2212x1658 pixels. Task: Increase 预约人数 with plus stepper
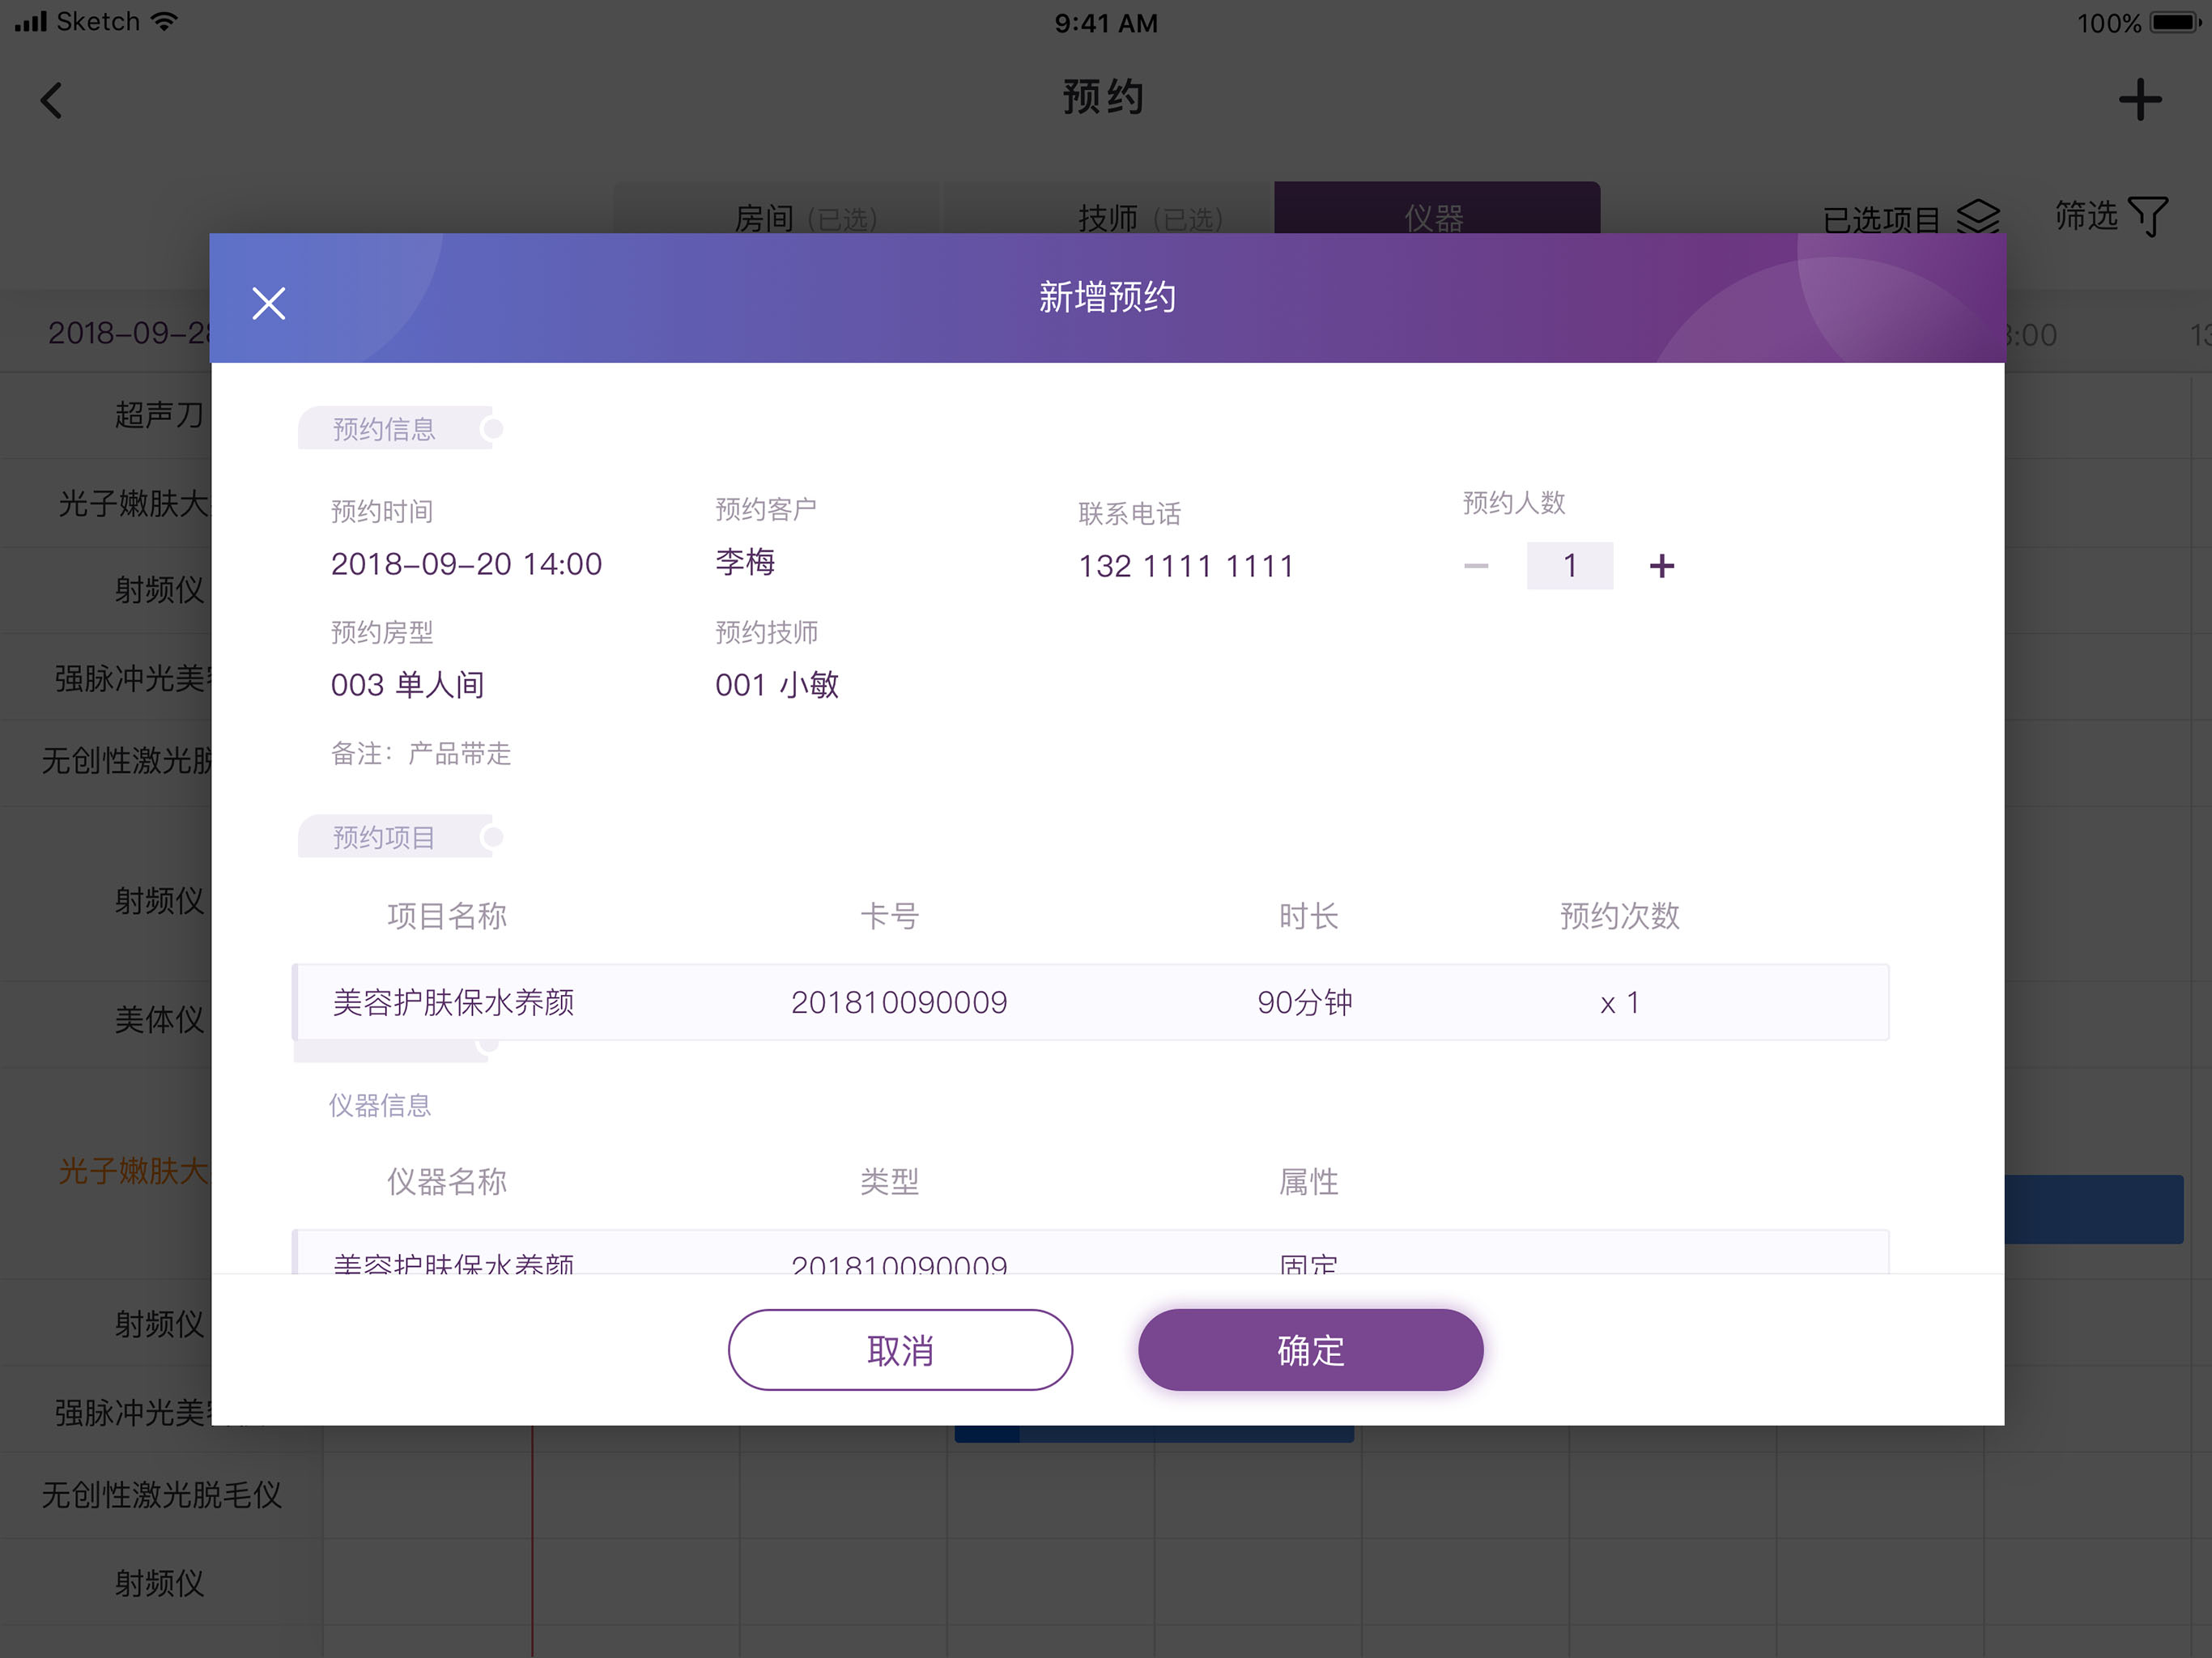pos(1661,566)
